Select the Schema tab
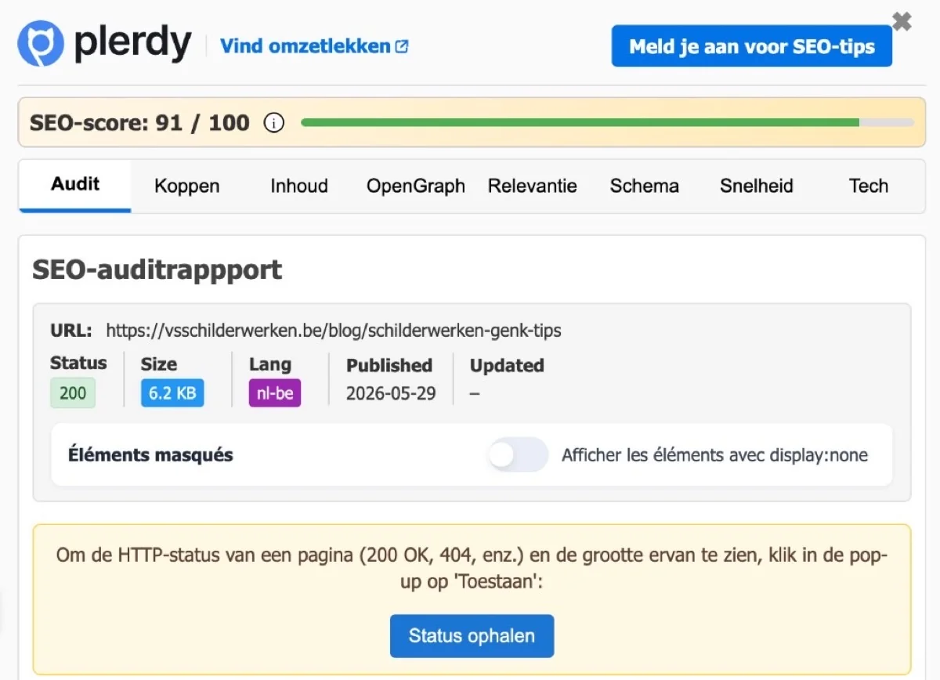940x680 pixels. [644, 186]
